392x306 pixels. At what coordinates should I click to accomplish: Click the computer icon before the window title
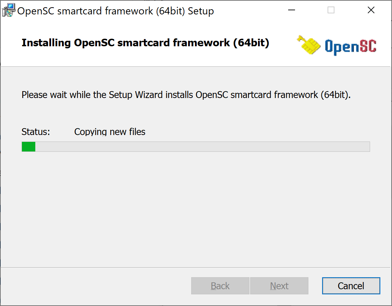[8, 10]
